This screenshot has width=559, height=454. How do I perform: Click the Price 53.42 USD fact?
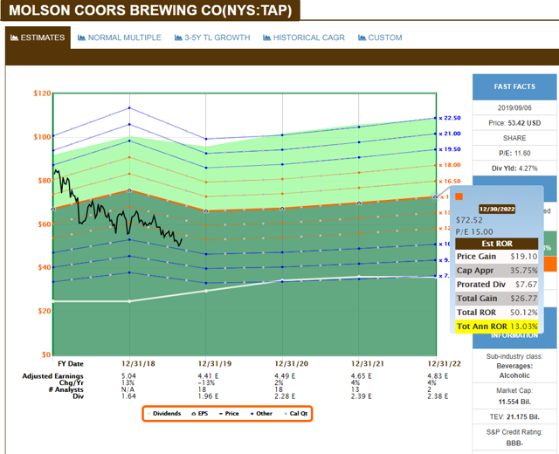[x=514, y=123]
